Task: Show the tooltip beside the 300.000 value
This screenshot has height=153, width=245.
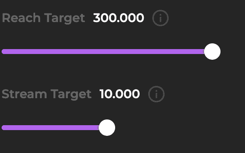Action: coord(160,18)
